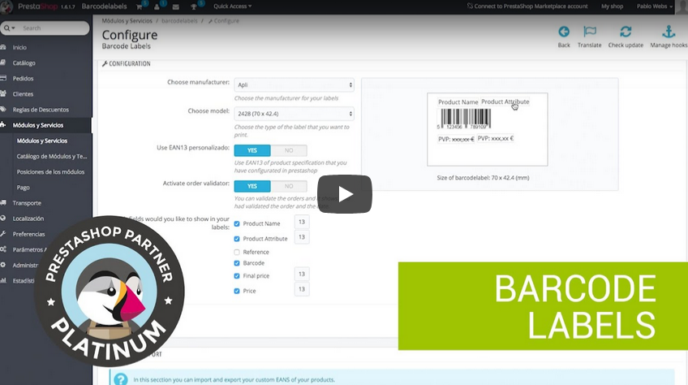Open the trophy gamification icon
The width and height of the screenshot is (688, 385).
pos(195,6)
